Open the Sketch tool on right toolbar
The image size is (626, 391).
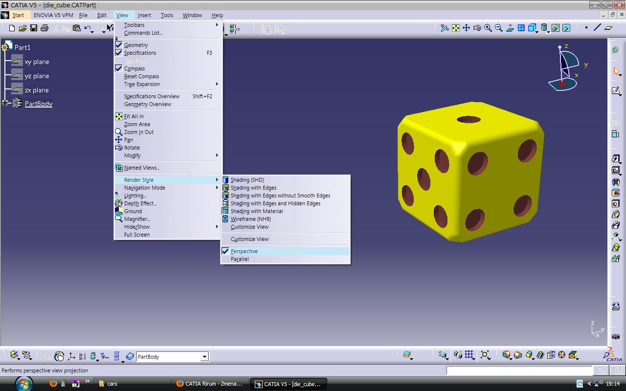pyautogui.click(x=616, y=91)
